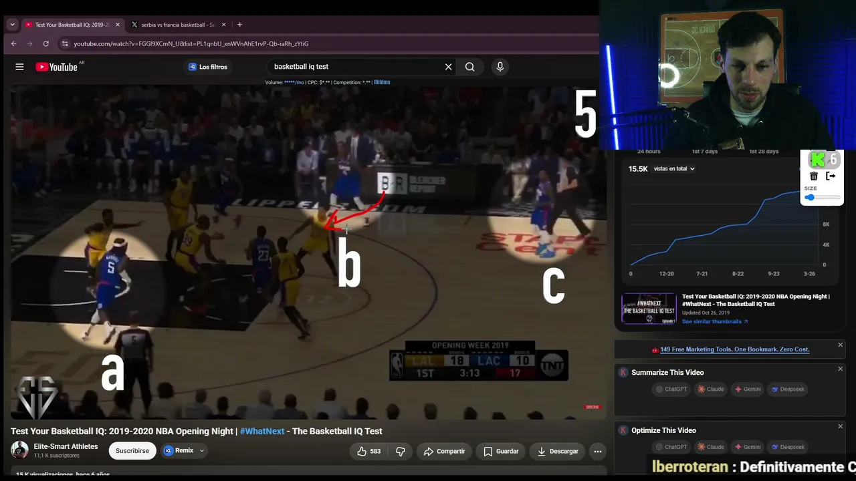Click the Remix button
This screenshot has width=856, height=481.
click(x=179, y=451)
